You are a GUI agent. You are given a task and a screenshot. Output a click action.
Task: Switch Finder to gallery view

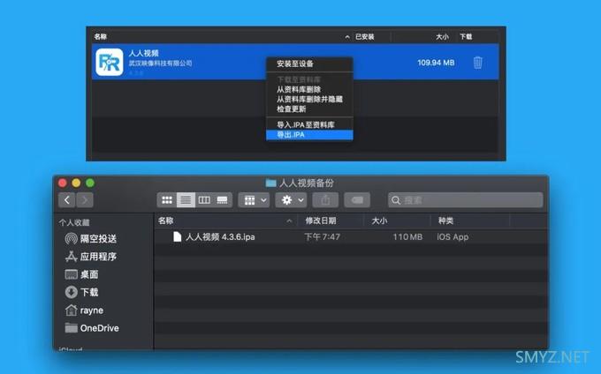pos(223,200)
